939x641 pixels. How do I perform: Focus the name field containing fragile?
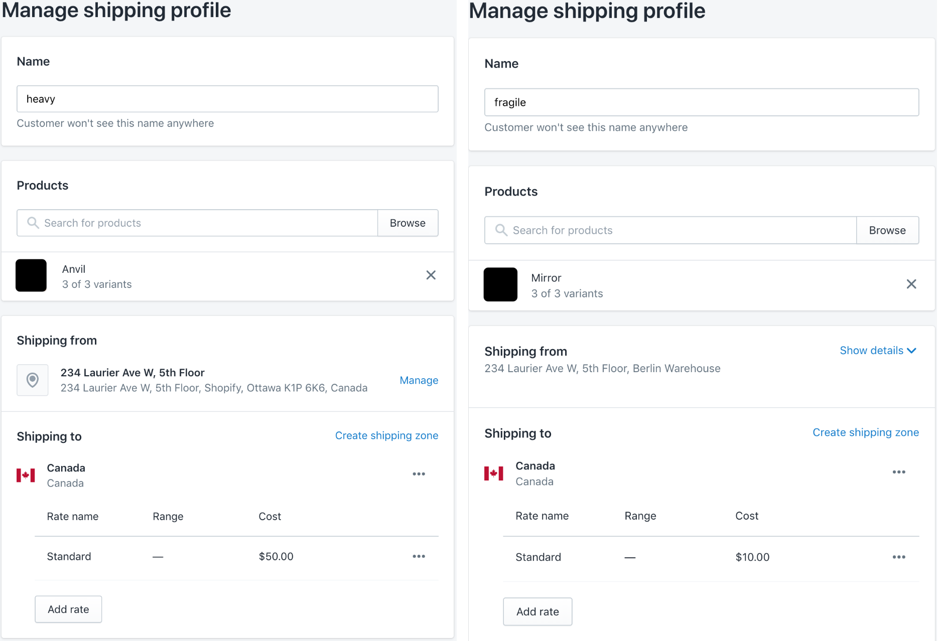pos(701,102)
